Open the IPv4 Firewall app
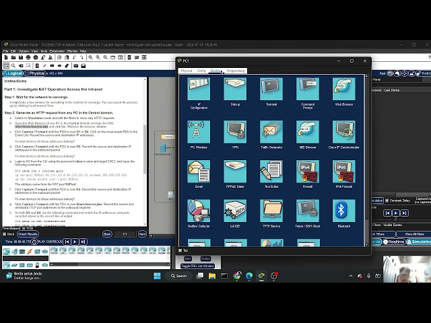 coord(308,172)
